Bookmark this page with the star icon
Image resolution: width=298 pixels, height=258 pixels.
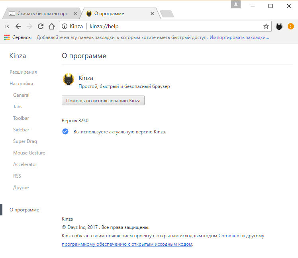266,27
